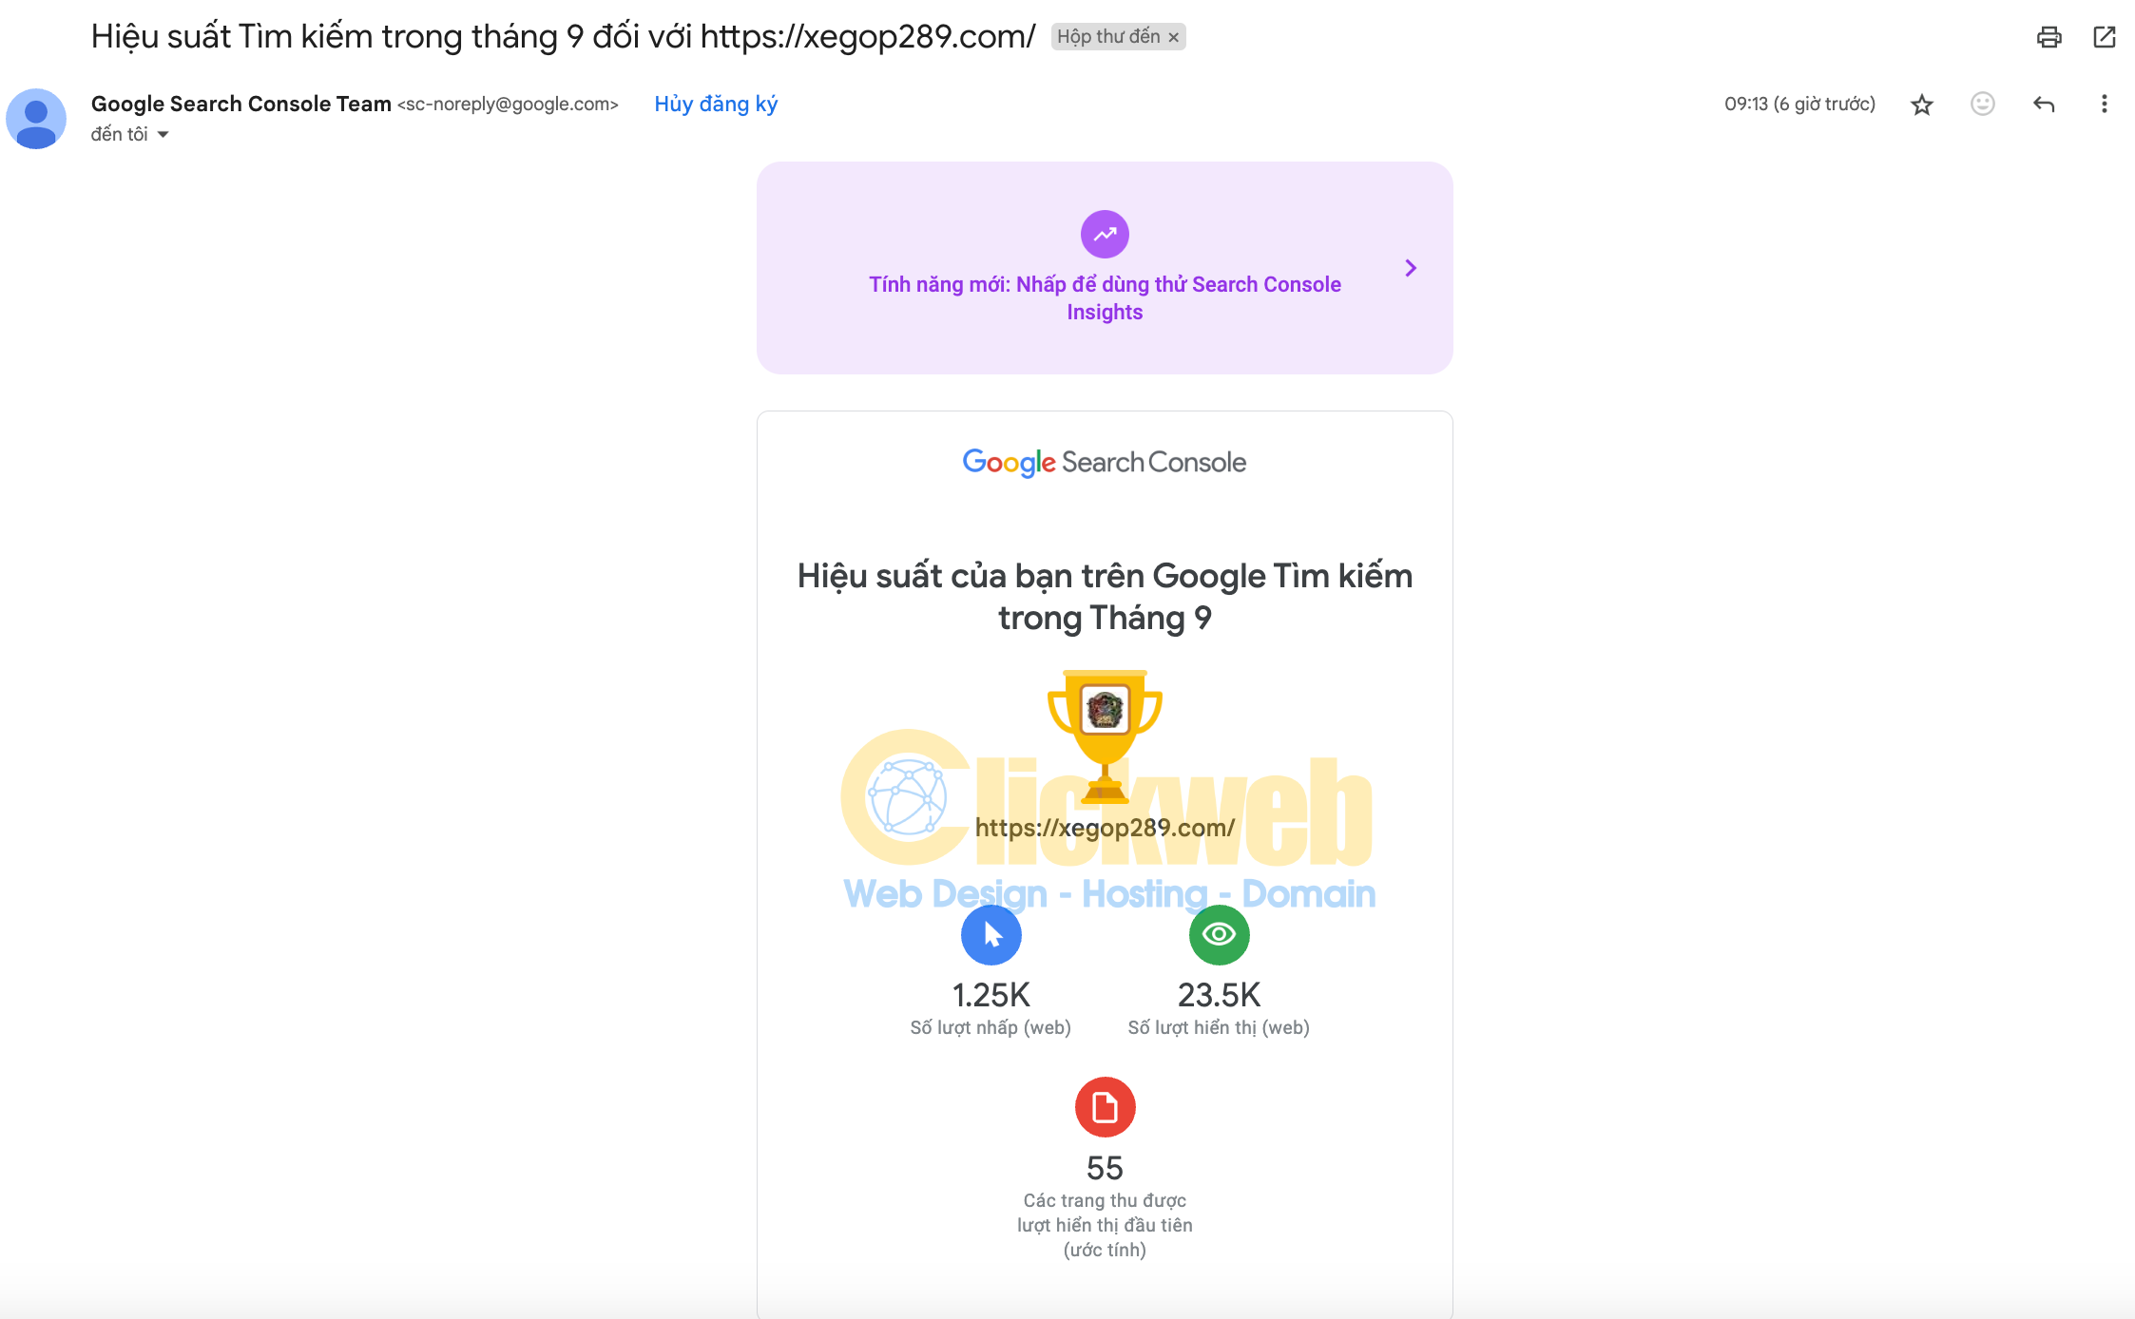Screen dimensions: 2135x1319
Task: Click the blue cursor clicks icon
Action: 991,935
